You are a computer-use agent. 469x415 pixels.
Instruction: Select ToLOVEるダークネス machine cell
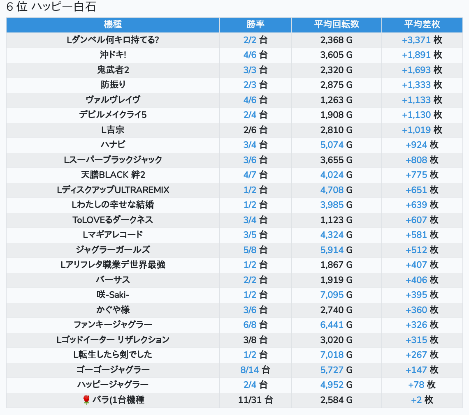[x=113, y=220]
